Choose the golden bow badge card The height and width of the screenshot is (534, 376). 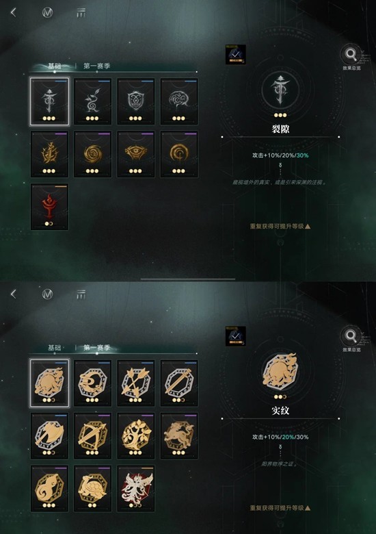92,435
